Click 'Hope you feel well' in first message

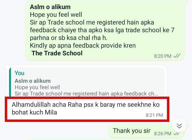(56, 15)
